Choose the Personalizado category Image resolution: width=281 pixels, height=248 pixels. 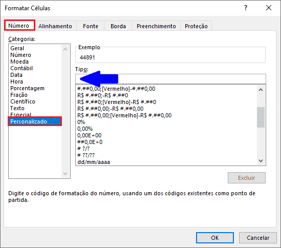tap(35, 121)
